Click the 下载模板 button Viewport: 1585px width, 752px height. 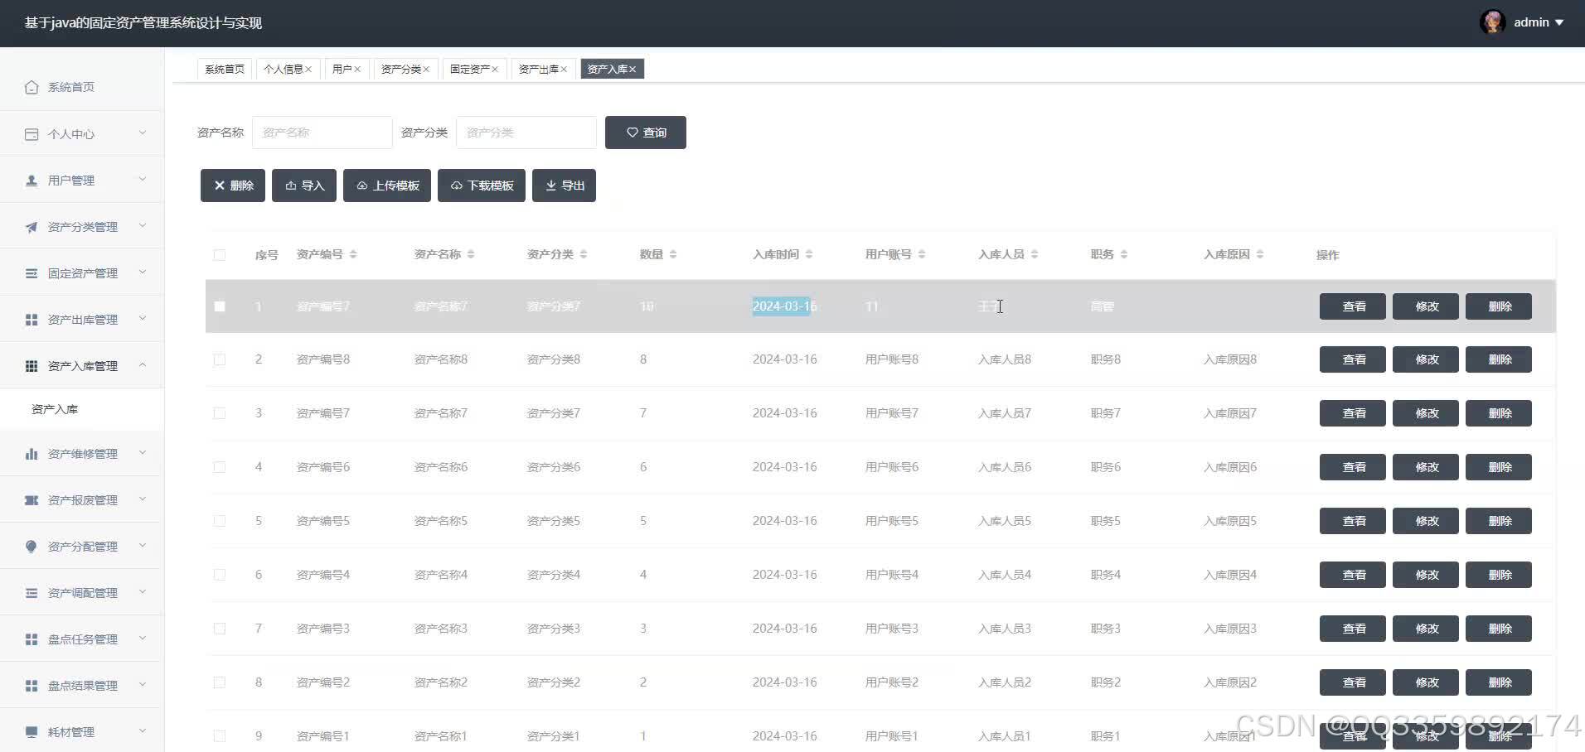coord(482,186)
